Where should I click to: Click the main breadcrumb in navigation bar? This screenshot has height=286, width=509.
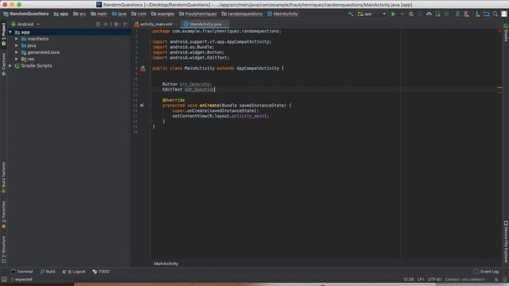tap(99, 14)
